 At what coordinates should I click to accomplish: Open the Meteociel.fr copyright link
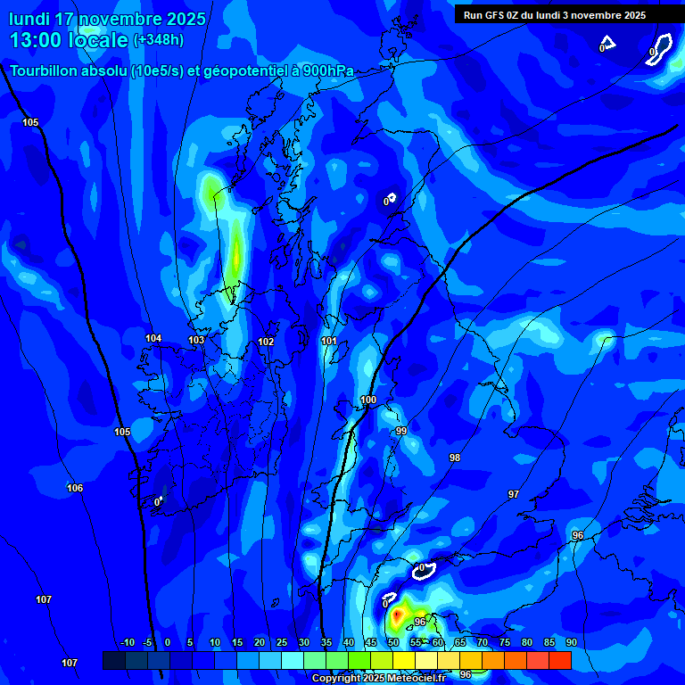[390, 679]
